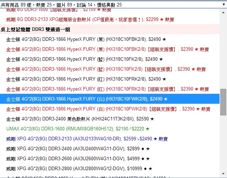Open the product summary dropdown arrow

click(224, 5)
